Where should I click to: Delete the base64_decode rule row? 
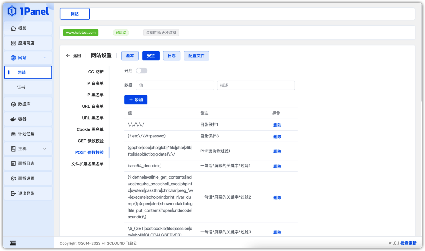[277, 166]
